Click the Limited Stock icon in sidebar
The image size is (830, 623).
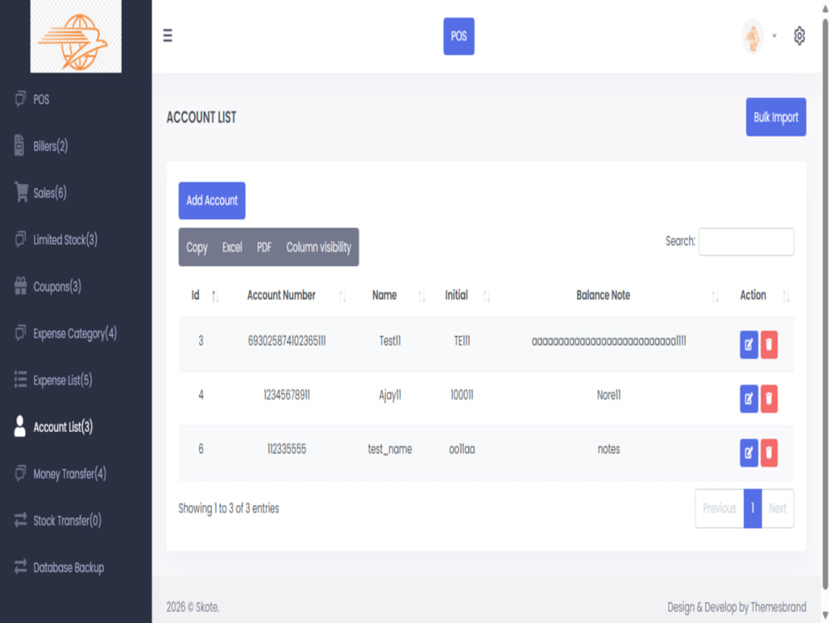coord(20,239)
